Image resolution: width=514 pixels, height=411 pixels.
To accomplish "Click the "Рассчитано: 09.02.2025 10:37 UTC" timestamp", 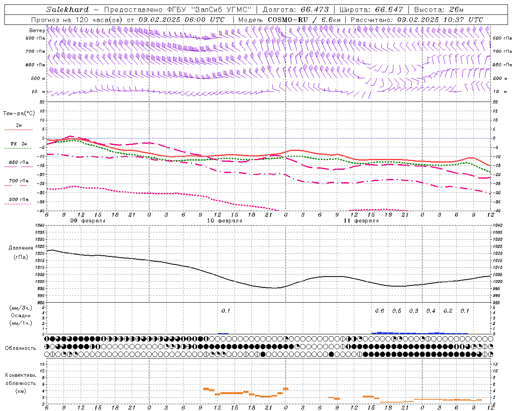I will pos(417,20).
